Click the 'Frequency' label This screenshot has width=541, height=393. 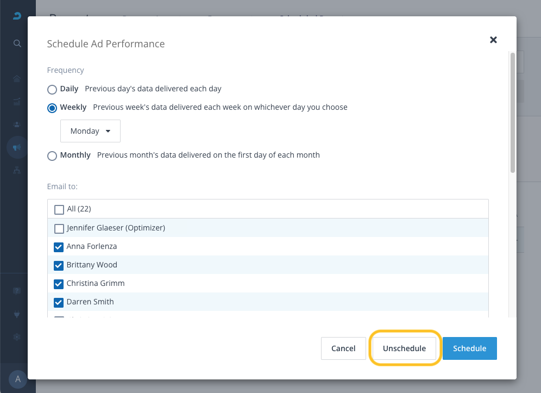coord(66,70)
